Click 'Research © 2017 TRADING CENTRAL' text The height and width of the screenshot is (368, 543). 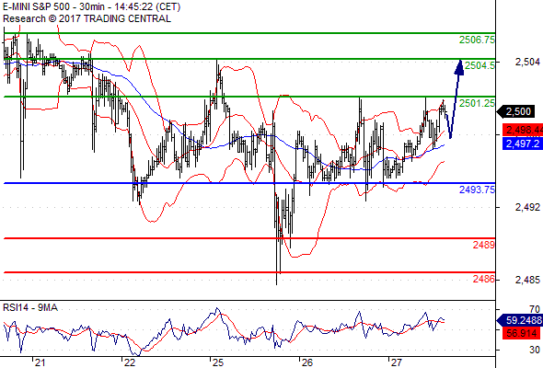[x=87, y=18]
